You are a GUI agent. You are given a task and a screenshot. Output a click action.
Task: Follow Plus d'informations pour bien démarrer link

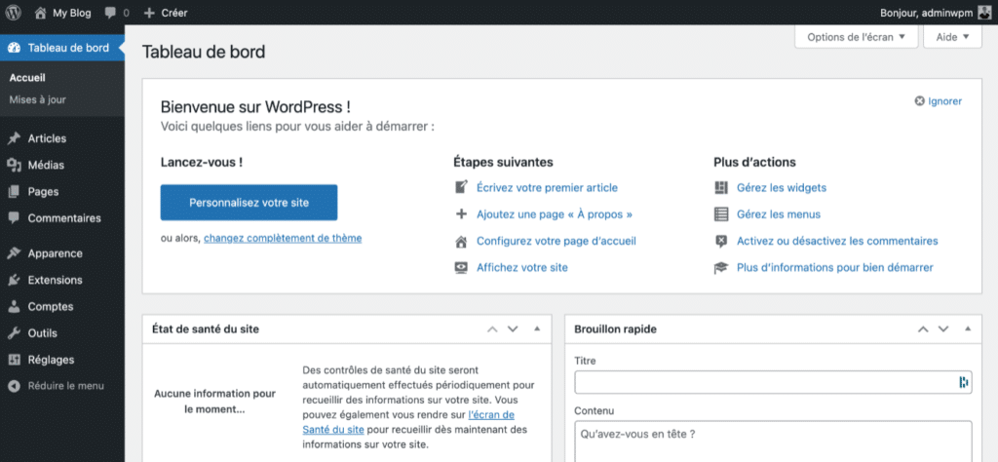835,268
